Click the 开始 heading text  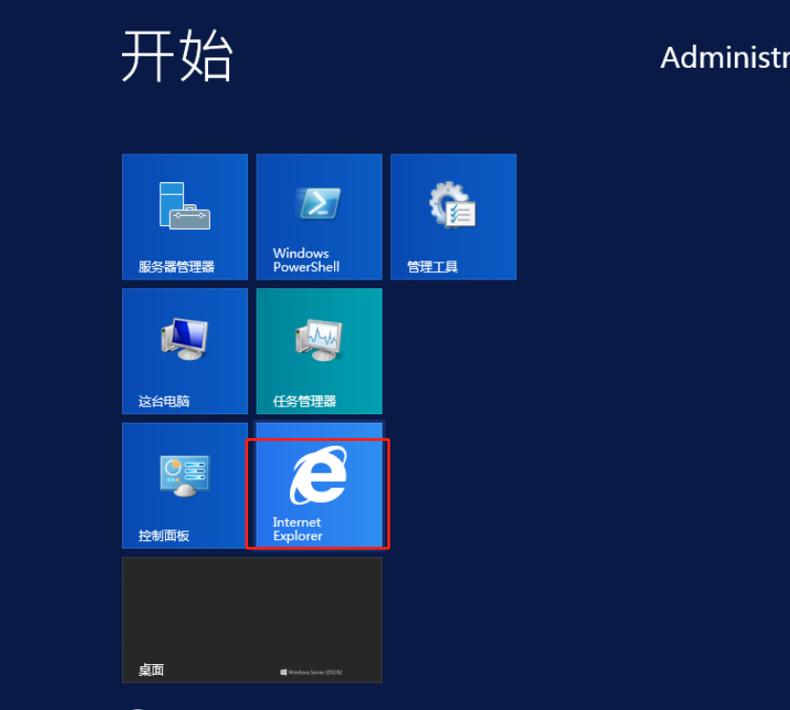[x=177, y=55]
